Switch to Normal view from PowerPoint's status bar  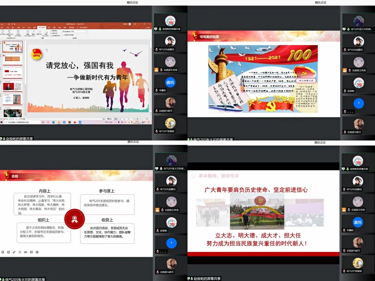(x=116, y=119)
